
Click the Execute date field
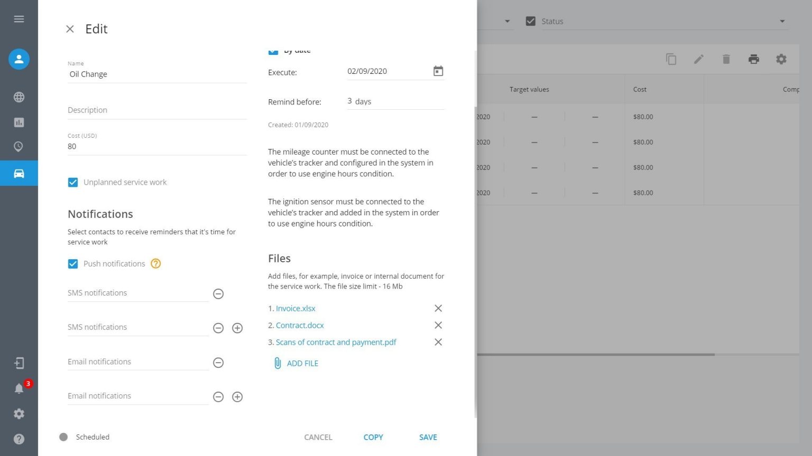[x=389, y=71]
